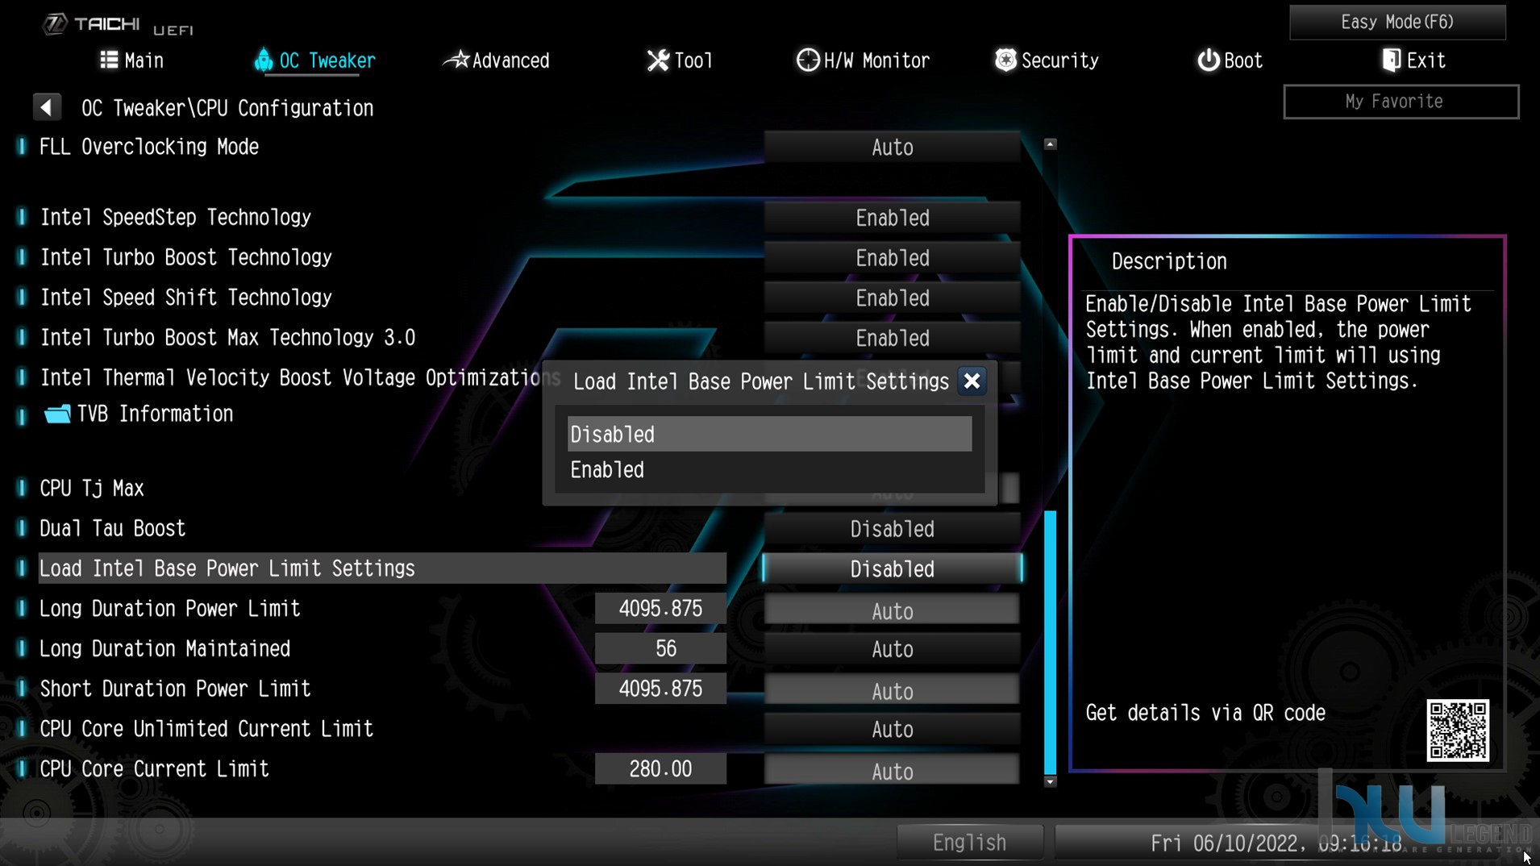Screen dimensions: 1540x866
Task: Switch to the Main tab
Action: (x=131, y=60)
